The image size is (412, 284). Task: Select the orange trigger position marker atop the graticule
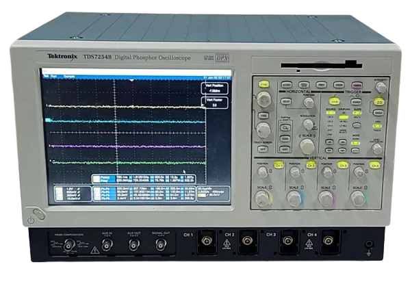[x=133, y=80]
